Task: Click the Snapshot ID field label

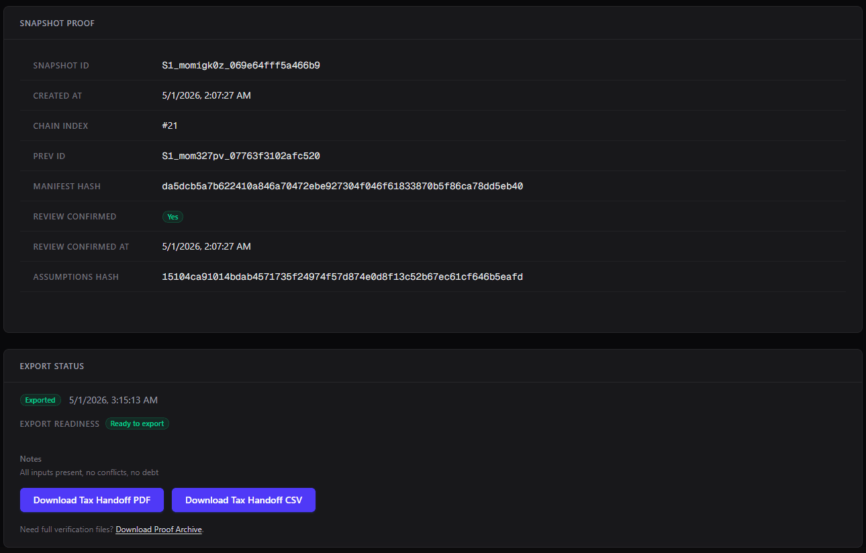Action: (61, 66)
